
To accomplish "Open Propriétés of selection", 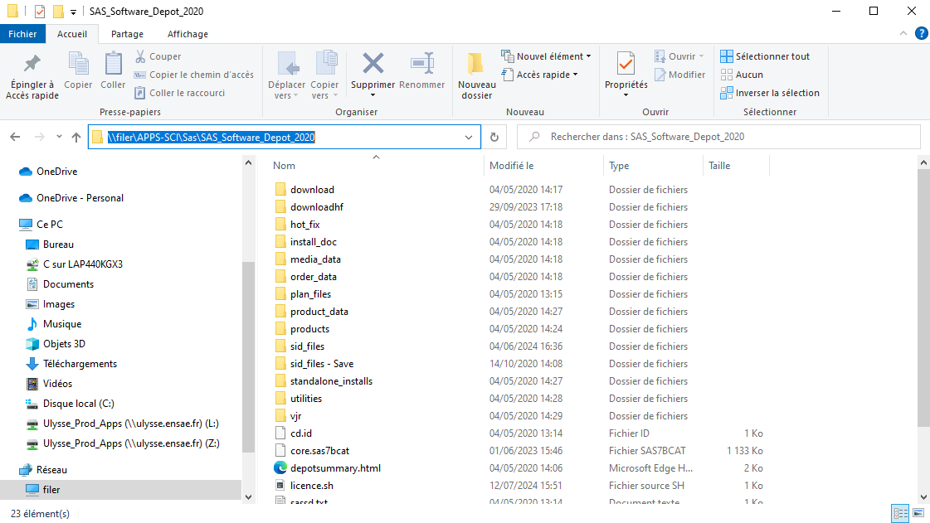I will point(626,75).
